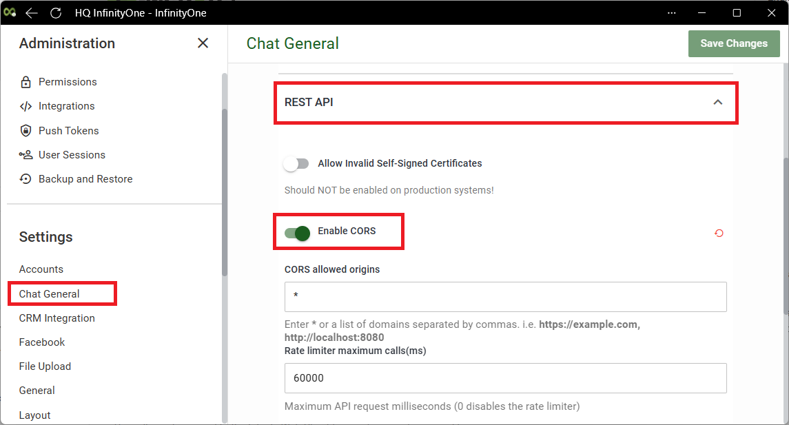
Task: Click the Integrations code icon
Action: tap(25, 106)
